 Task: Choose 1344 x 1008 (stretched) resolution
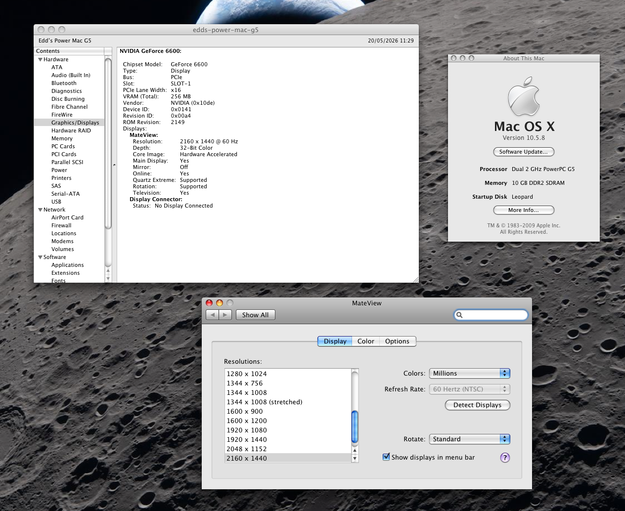[x=288, y=402]
